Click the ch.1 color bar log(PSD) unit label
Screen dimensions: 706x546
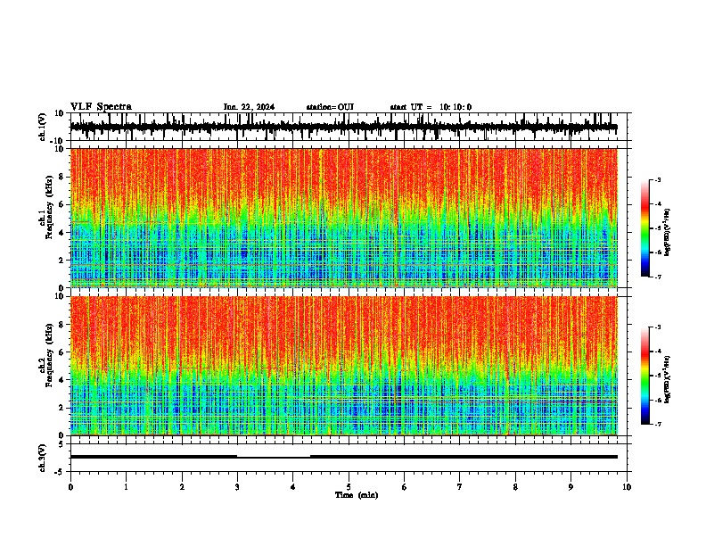pos(667,233)
